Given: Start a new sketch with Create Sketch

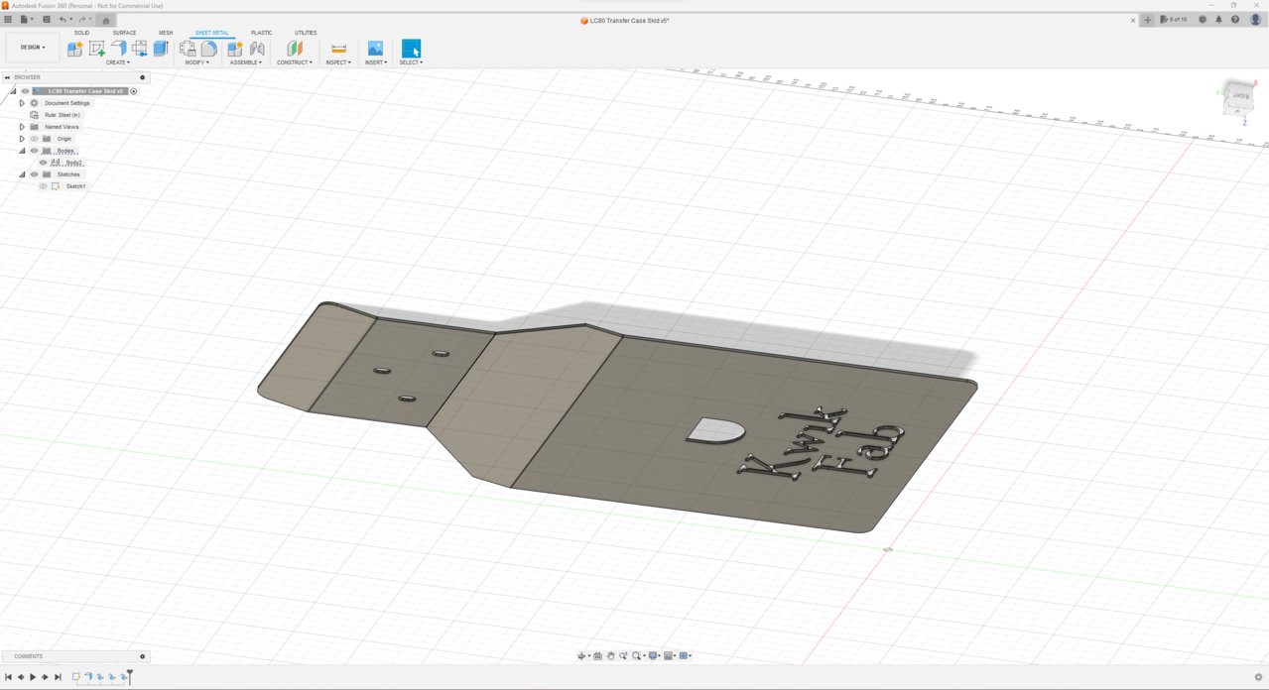Looking at the screenshot, I should [x=97, y=49].
